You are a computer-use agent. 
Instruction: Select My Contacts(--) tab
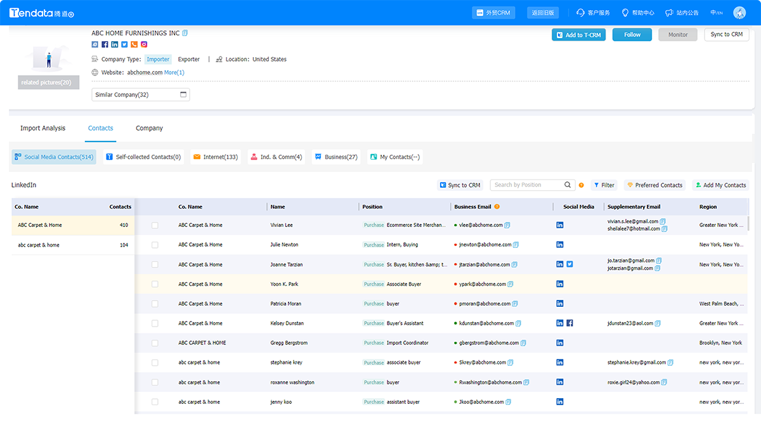tap(395, 157)
